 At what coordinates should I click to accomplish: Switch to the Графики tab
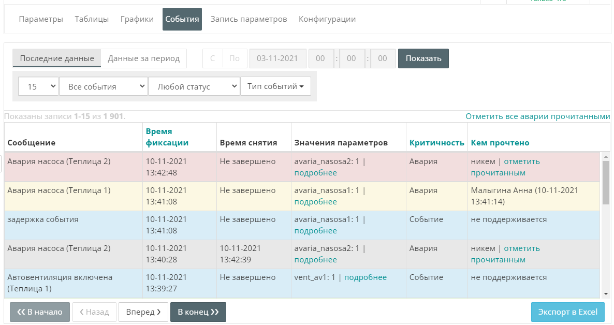(x=137, y=19)
